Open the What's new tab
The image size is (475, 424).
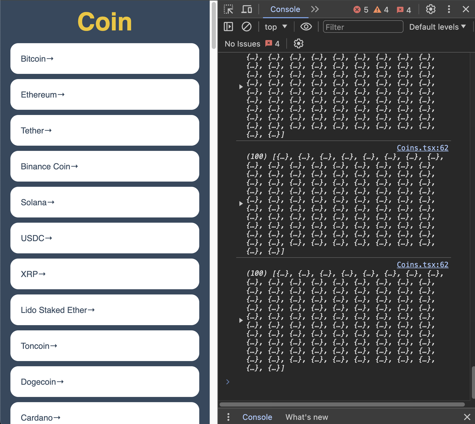click(x=307, y=417)
